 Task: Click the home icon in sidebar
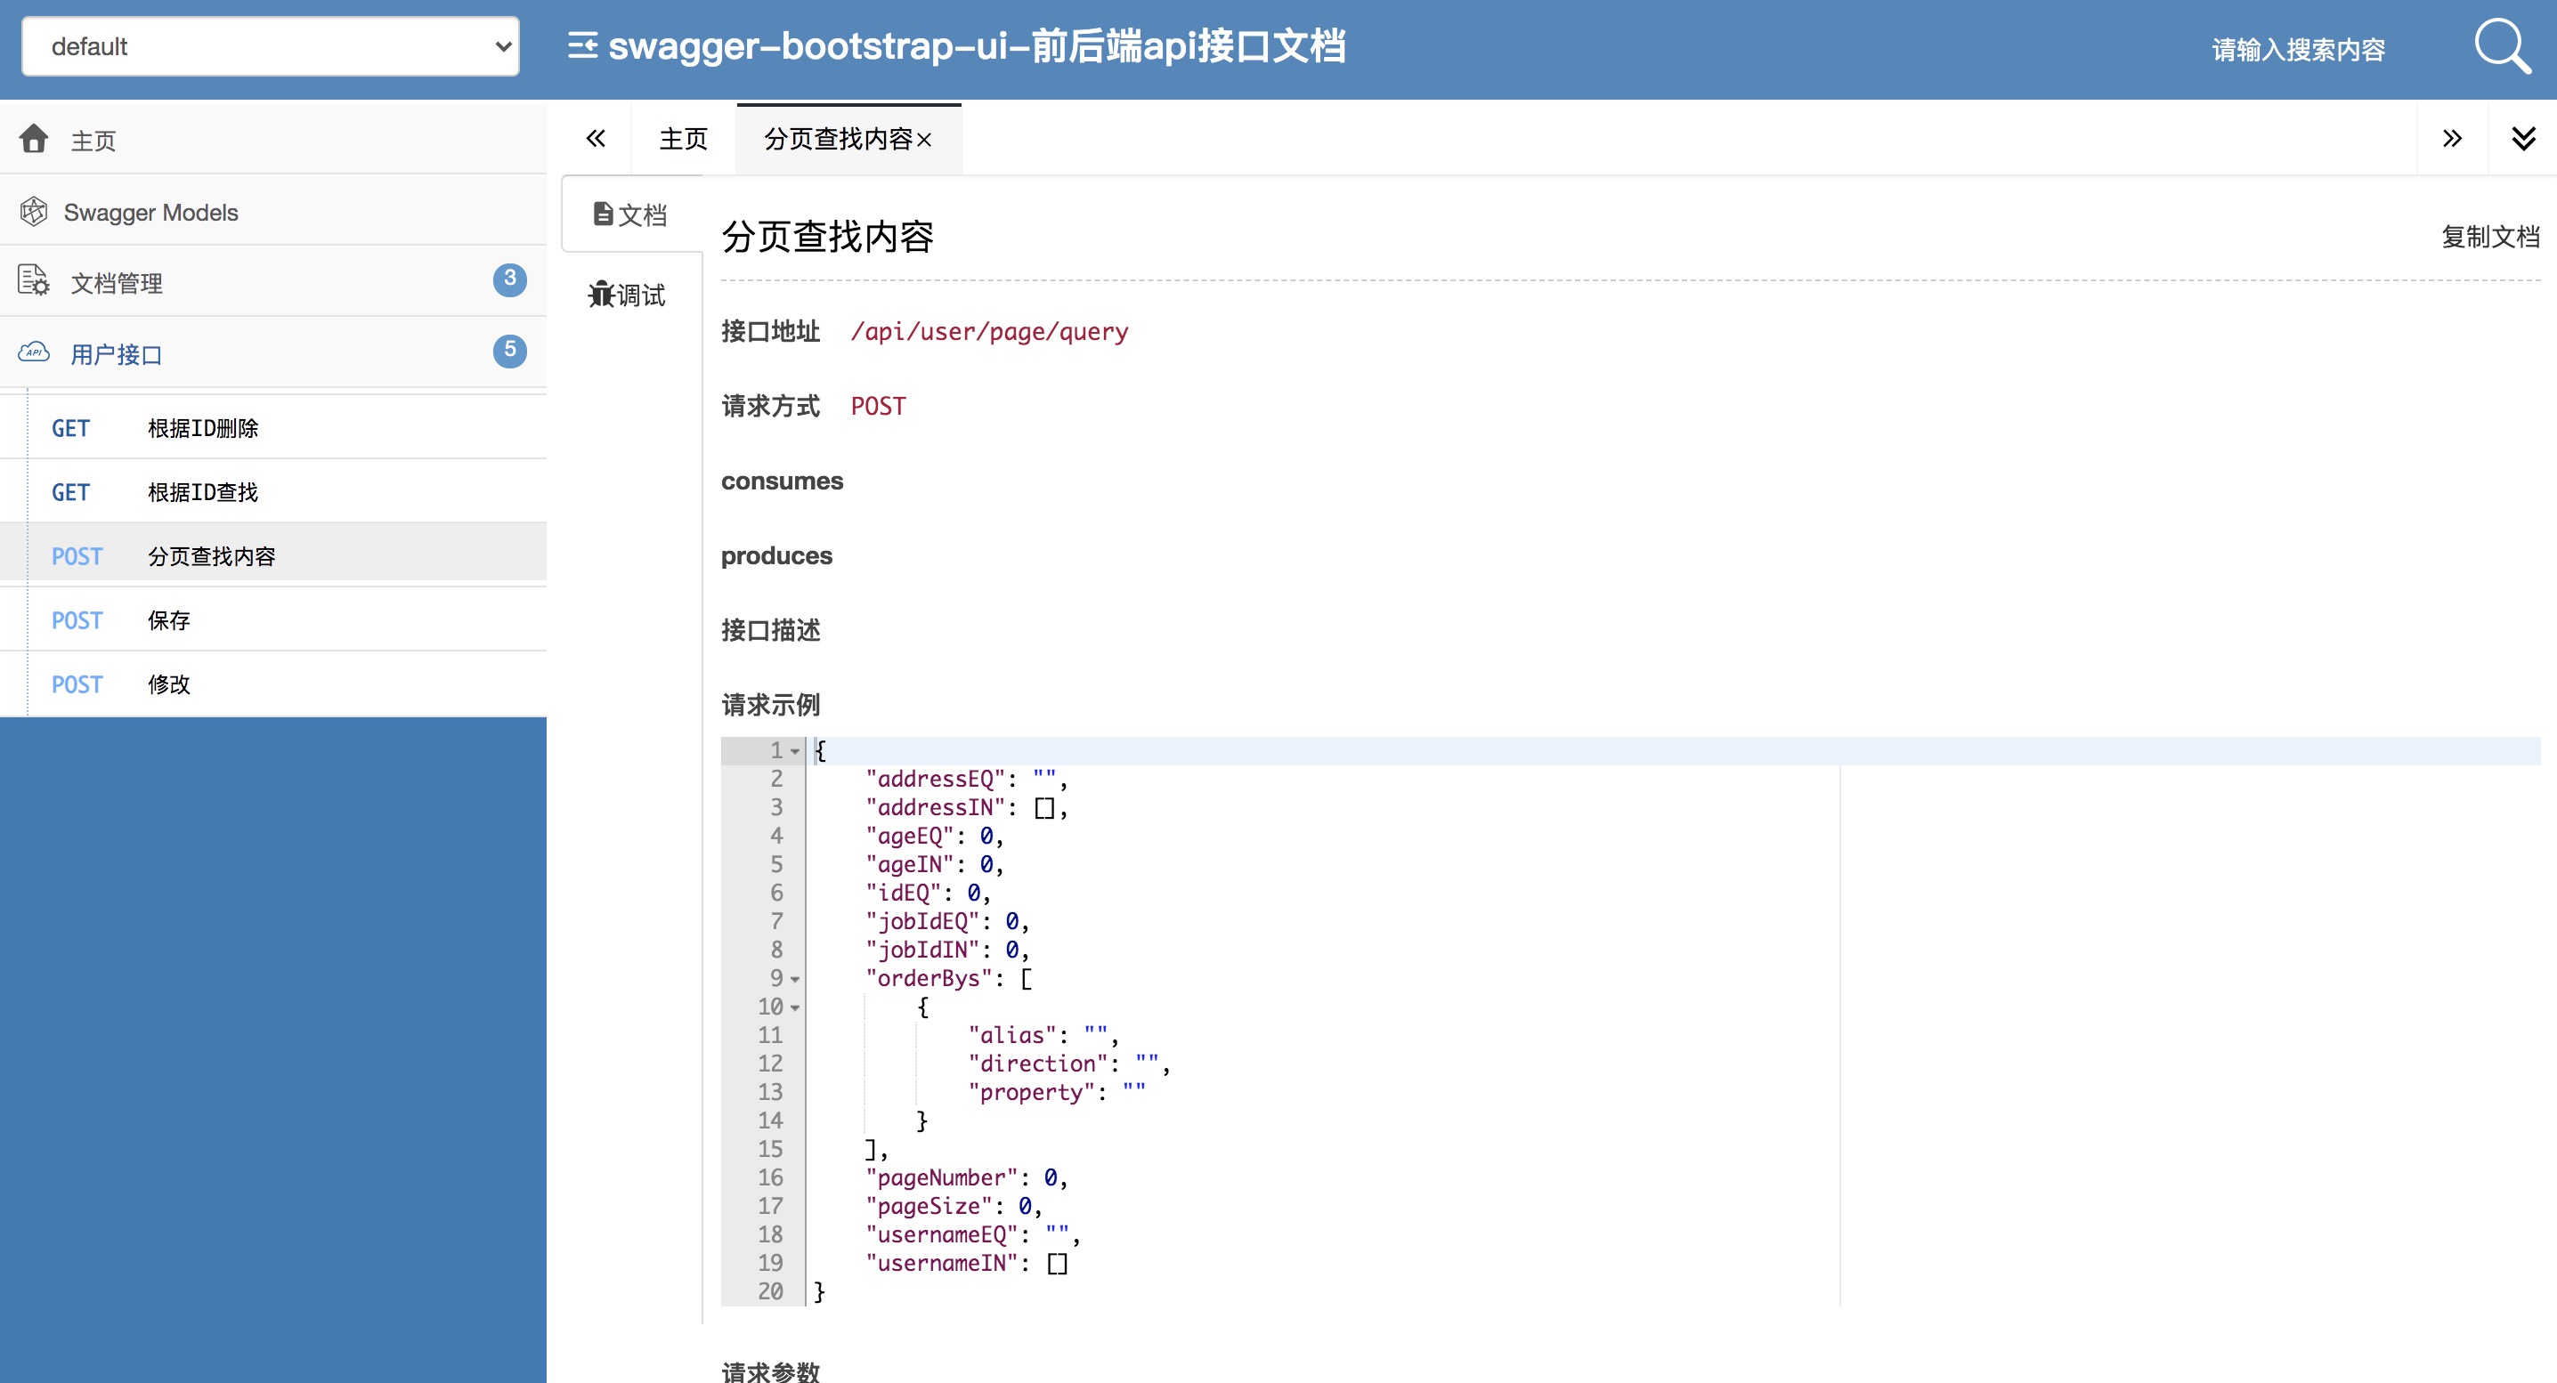tap(34, 139)
